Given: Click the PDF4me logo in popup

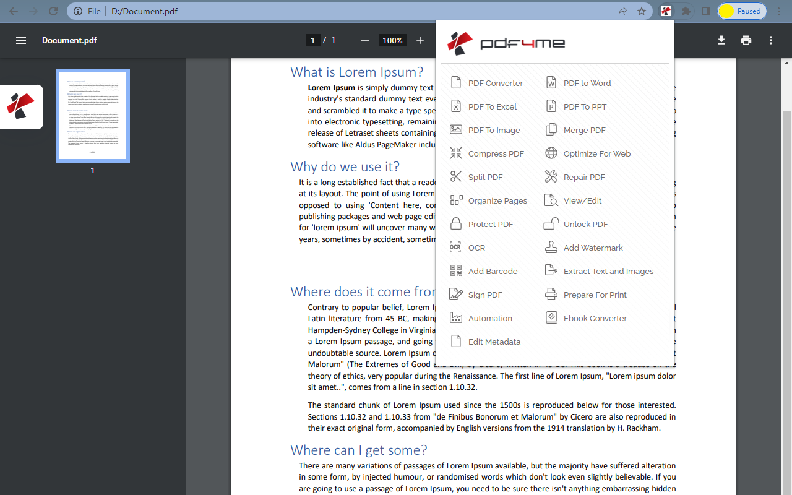Looking at the screenshot, I should 506,43.
